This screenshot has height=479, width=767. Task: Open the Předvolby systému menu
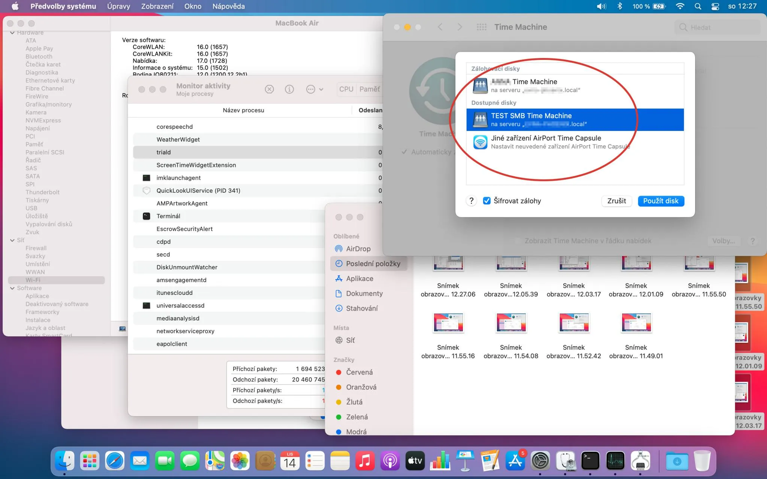click(x=63, y=6)
